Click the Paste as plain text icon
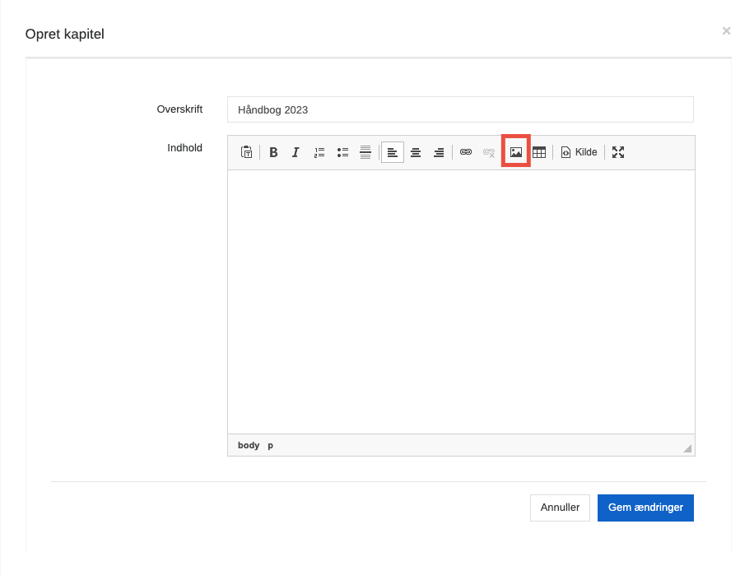This screenshot has height=575, width=754. pos(247,152)
